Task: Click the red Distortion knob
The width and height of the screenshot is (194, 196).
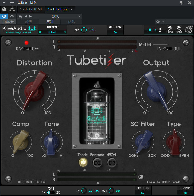Action: (x=34, y=92)
